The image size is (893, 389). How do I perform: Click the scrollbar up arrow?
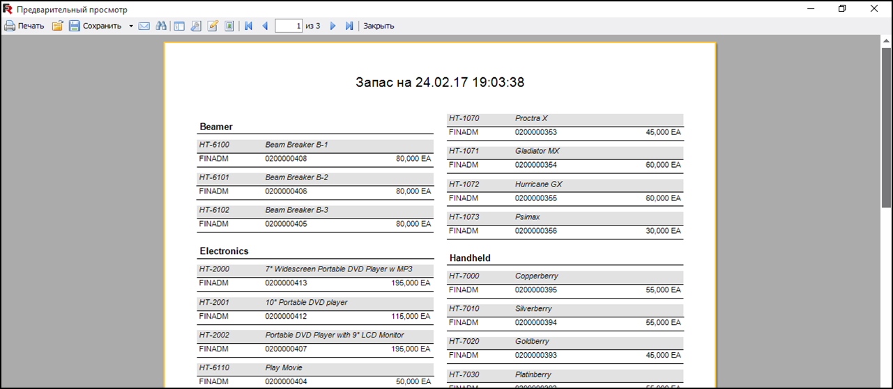pos(886,41)
